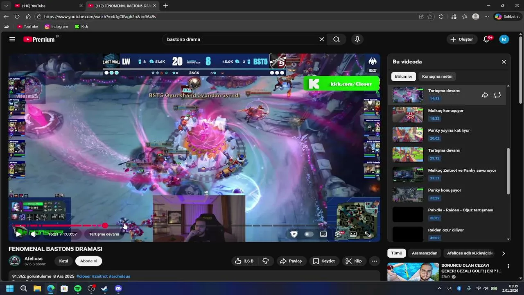Image resolution: width=524 pixels, height=295 pixels.
Task: Mute the video volume
Action: (x=34, y=234)
